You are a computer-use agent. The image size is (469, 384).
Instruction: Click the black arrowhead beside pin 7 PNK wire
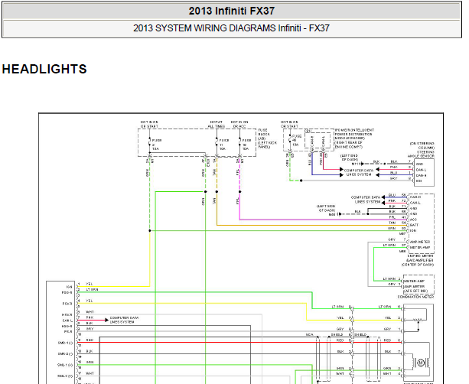click(106, 320)
